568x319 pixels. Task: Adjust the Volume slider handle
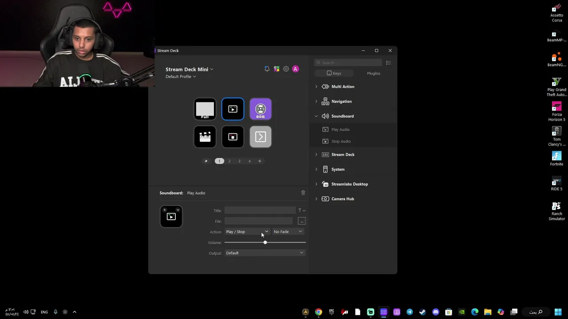265,242
